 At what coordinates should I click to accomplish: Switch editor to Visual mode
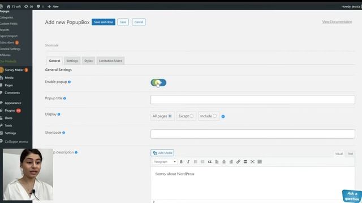339,154
